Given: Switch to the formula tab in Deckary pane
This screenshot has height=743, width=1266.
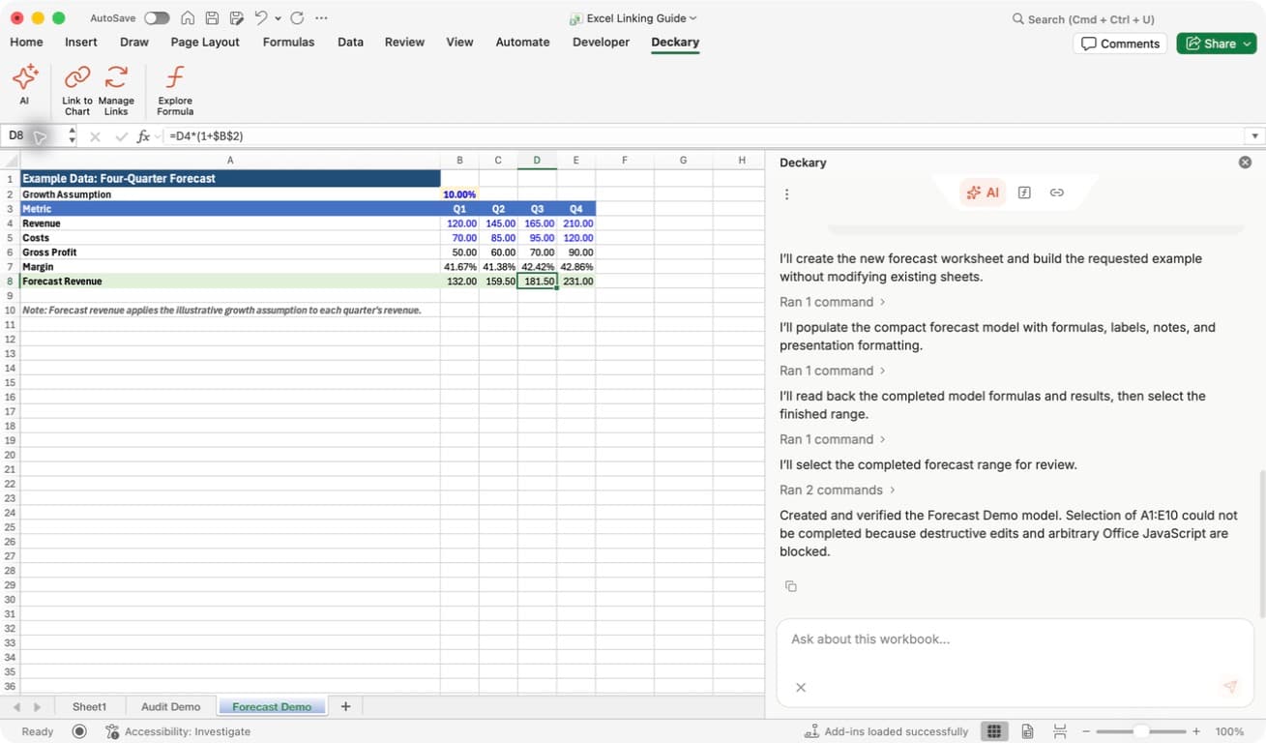Looking at the screenshot, I should tap(1025, 193).
